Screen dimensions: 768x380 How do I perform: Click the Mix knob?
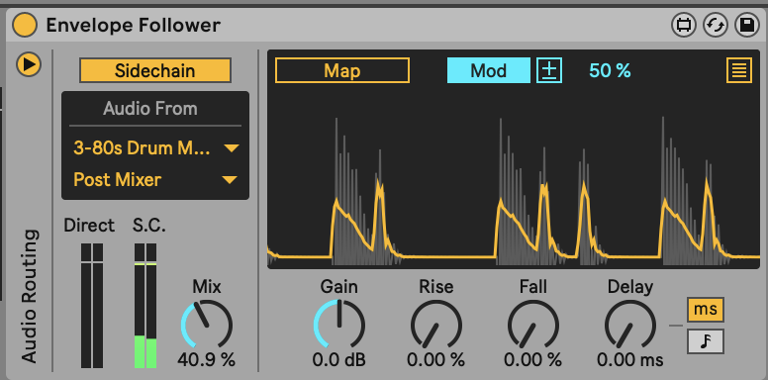click(207, 325)
